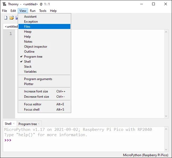The width and height of the screenshot is (172, 158).
Task: Click editor scrollbar up arrow
Action: (166, 32)
